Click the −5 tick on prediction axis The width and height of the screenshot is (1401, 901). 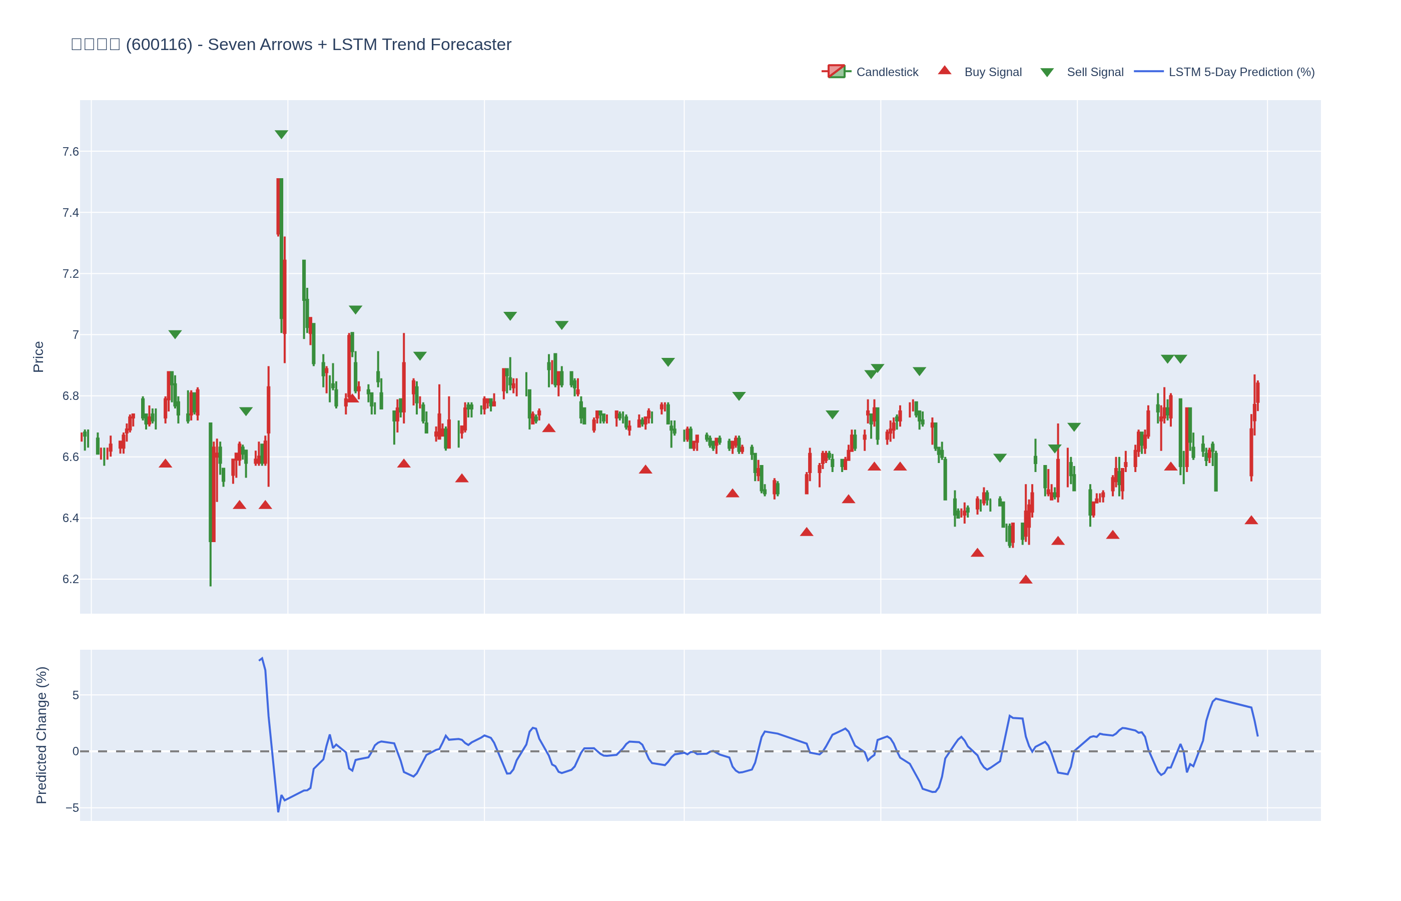72,808
